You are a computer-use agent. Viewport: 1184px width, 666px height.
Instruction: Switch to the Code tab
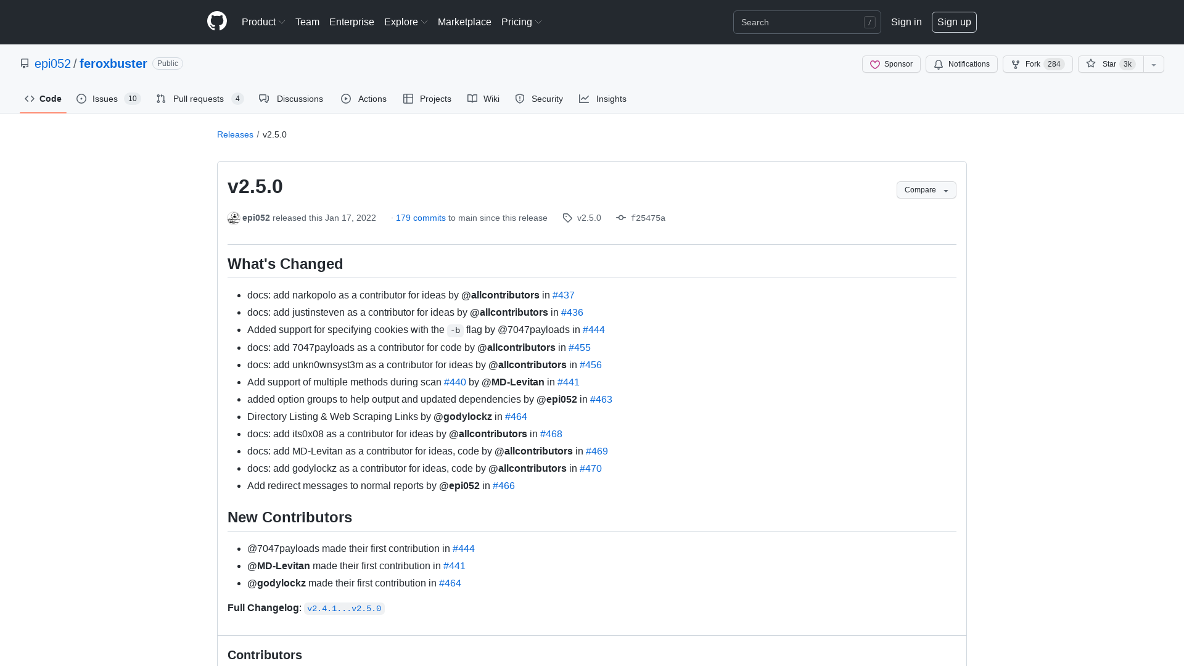click(43, 99)
